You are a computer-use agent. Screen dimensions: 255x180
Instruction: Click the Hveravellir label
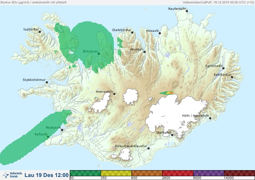[105, 92]
